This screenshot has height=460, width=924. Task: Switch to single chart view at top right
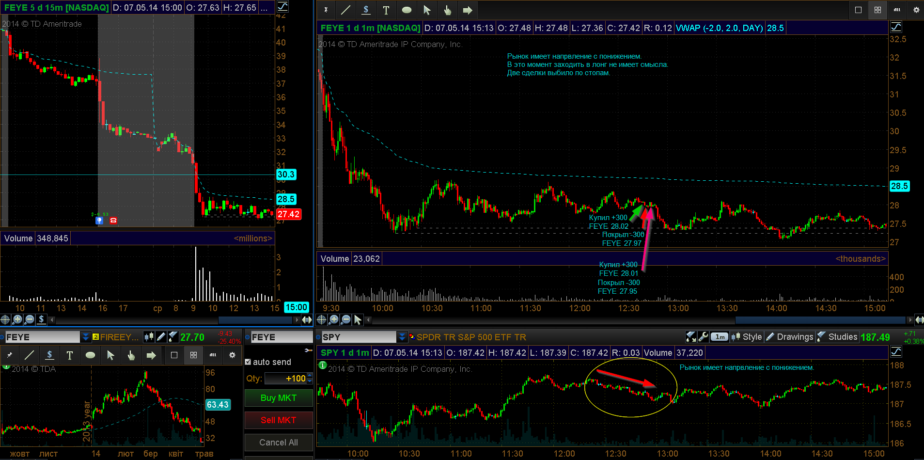click(x=858, y=10)
